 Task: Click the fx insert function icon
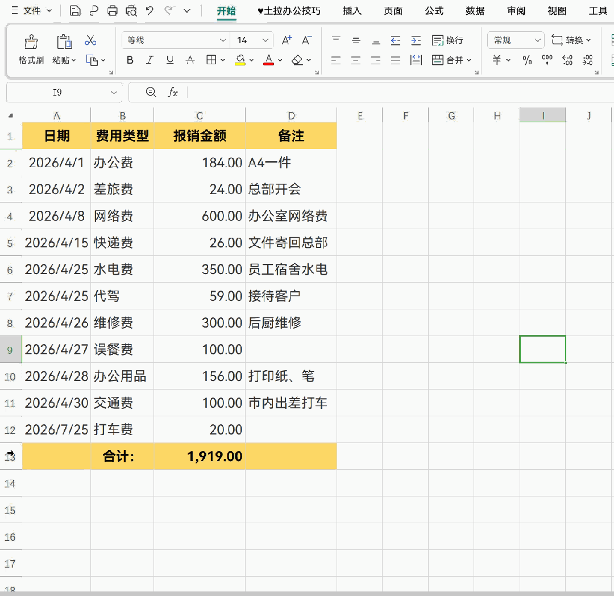click(173, 92)
